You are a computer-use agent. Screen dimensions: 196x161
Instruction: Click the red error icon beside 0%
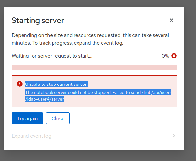pyautogui.click(x=174, y=56)
